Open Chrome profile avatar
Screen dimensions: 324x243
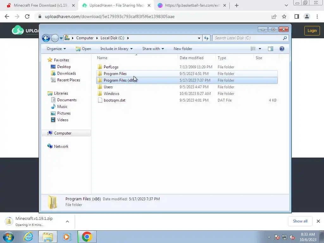click(307, 16)
